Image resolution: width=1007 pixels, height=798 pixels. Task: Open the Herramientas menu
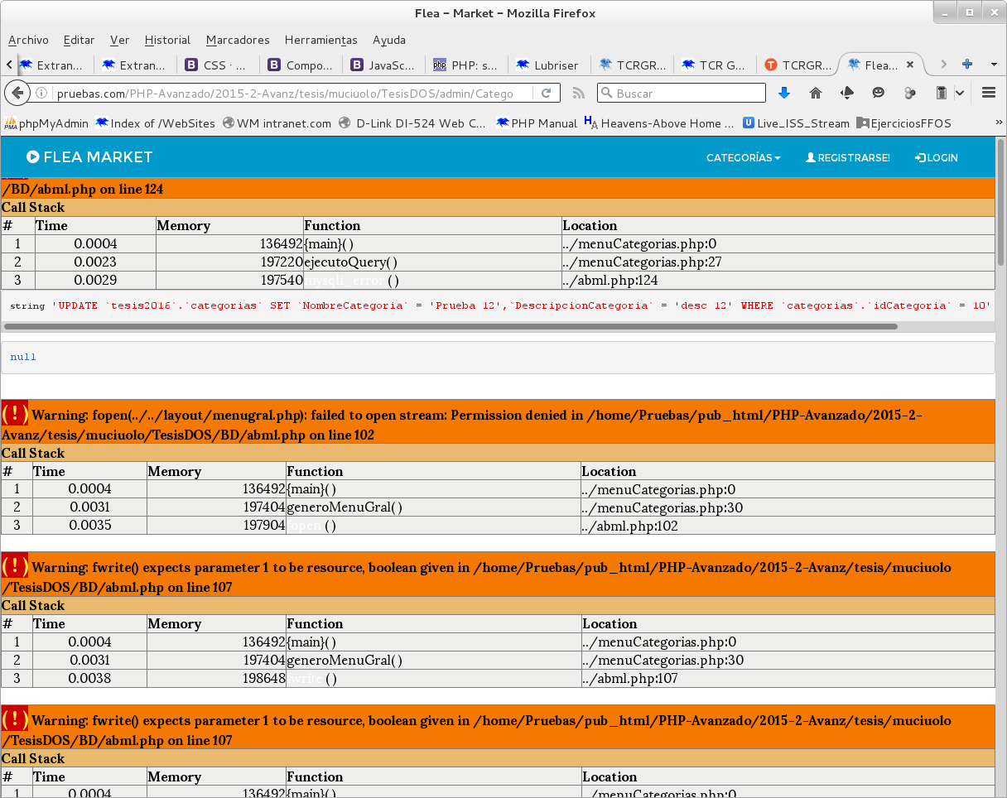[321, 40]
